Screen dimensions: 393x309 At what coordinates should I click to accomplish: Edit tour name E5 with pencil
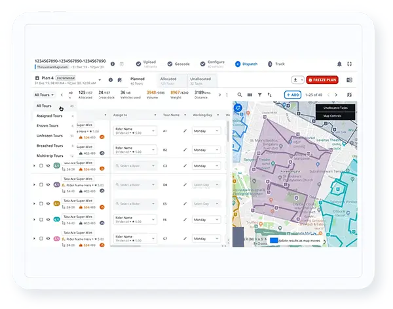pos(185,203)
